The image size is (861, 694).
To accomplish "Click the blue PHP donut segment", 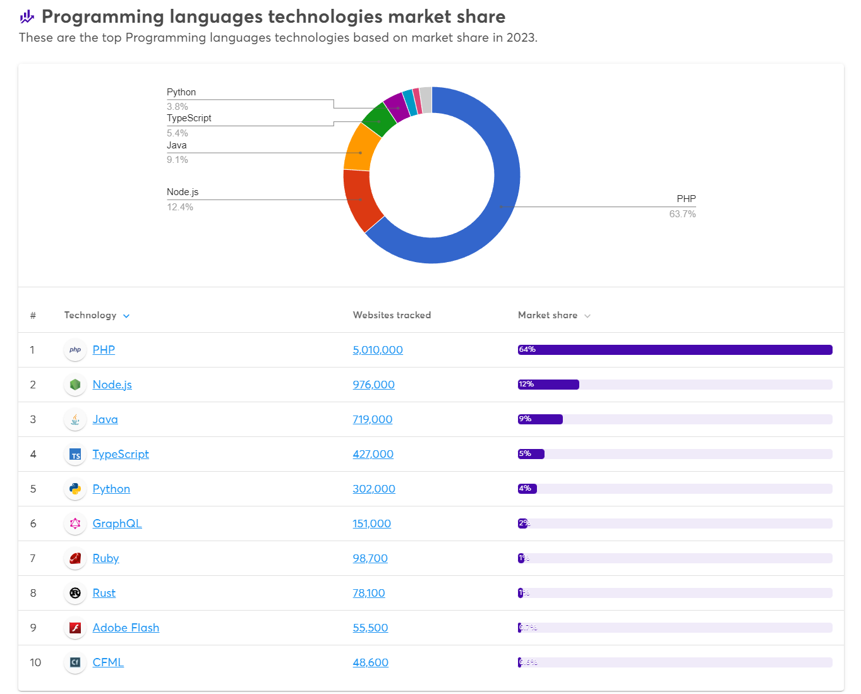I will tap(502, 206).
